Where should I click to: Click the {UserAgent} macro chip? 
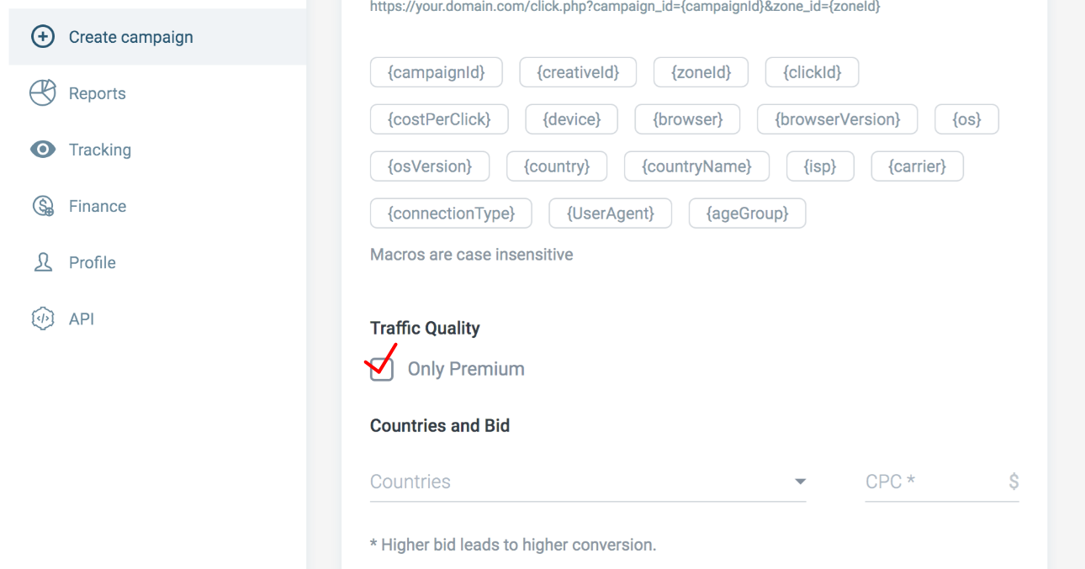(610, 213)
